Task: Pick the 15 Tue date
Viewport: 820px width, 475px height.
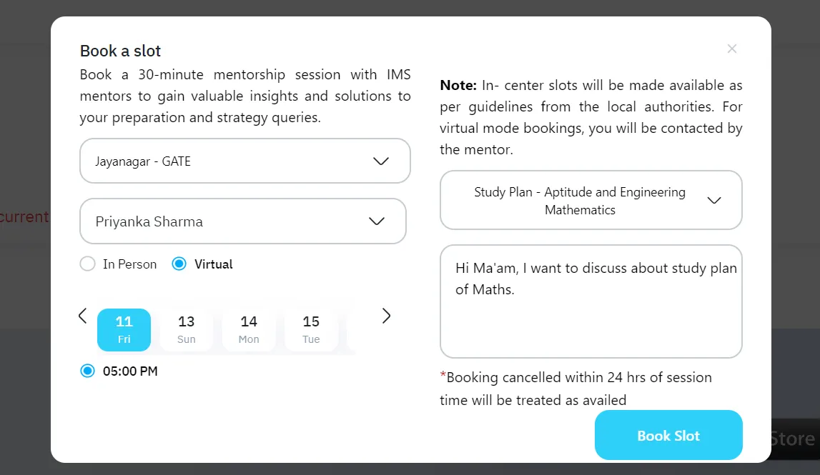Action: click(x=311, y=329)
